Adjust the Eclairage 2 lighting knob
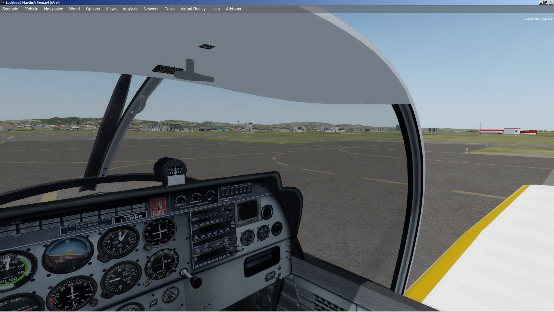554x312 pixels. pos(196,197)
